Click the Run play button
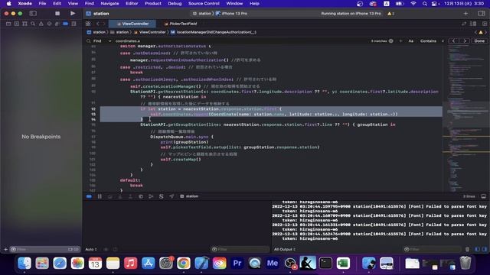This screenshot has width=490, height=275. [x=73, y=14]
